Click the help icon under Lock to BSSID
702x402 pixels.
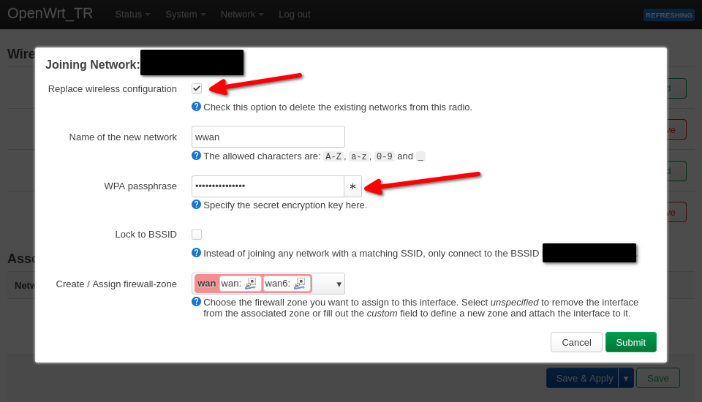tap(196, 253)
